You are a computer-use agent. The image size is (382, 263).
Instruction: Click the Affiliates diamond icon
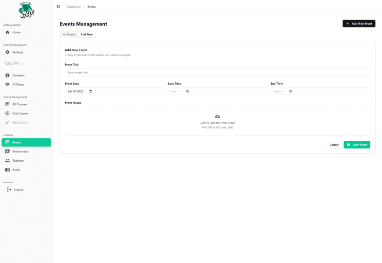(7, 84)
